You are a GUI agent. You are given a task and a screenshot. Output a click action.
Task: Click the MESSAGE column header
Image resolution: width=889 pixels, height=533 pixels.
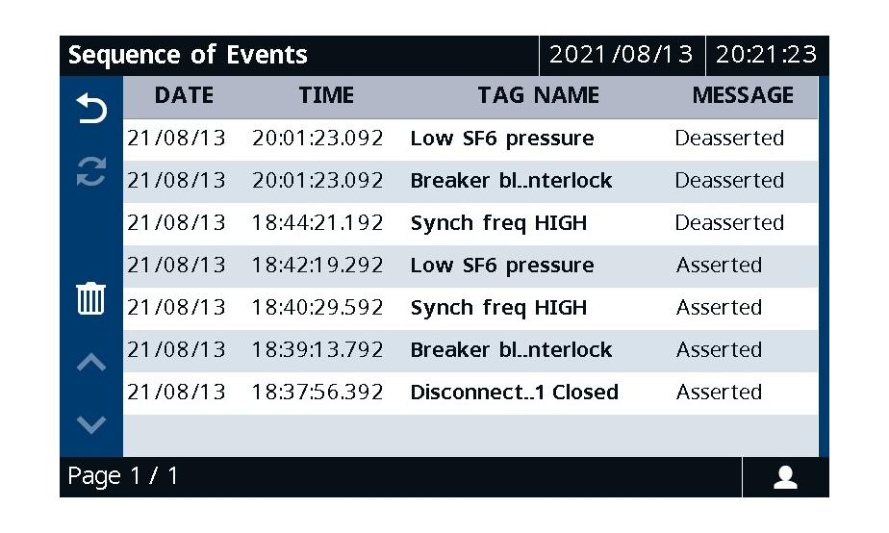[743, 95]
